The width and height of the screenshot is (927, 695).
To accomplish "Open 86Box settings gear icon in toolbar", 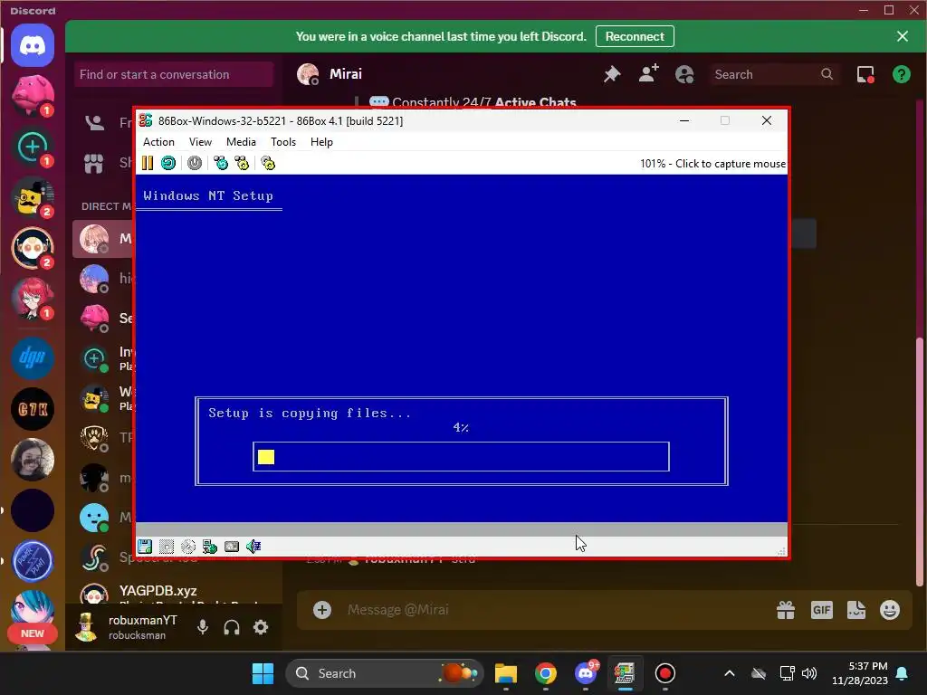I will pos(268,163).
